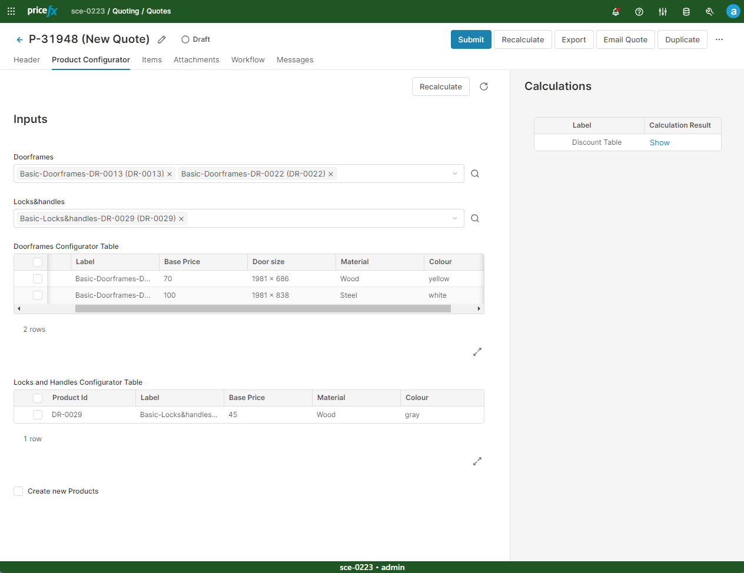The image size is (744, 573).
Task: Click the Email Quote button
Action: pyautogui.click(x=625, y=39)
